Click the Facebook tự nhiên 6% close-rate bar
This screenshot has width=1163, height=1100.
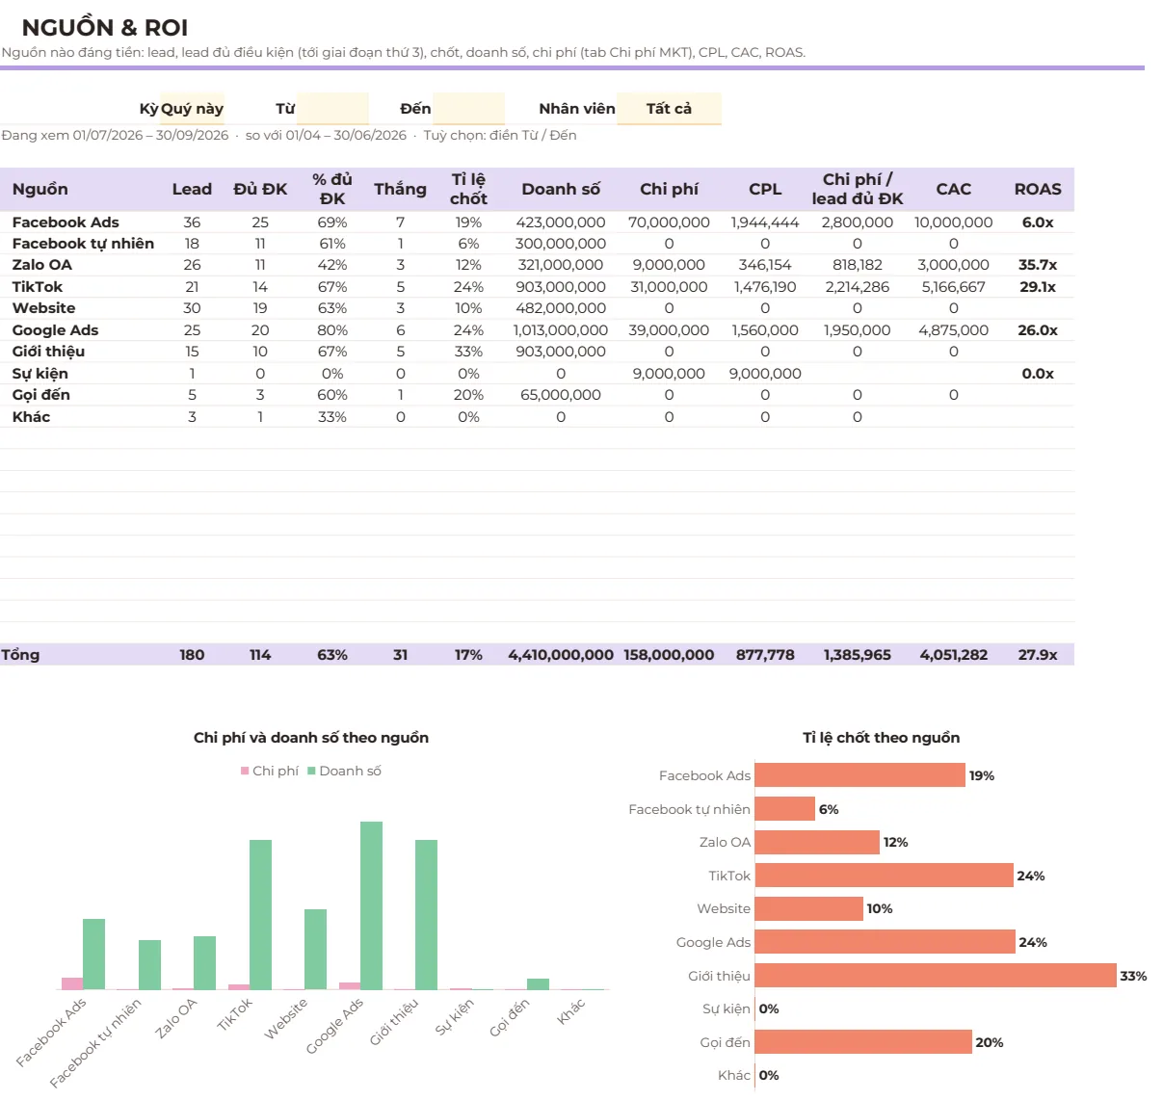pos(785,809)
